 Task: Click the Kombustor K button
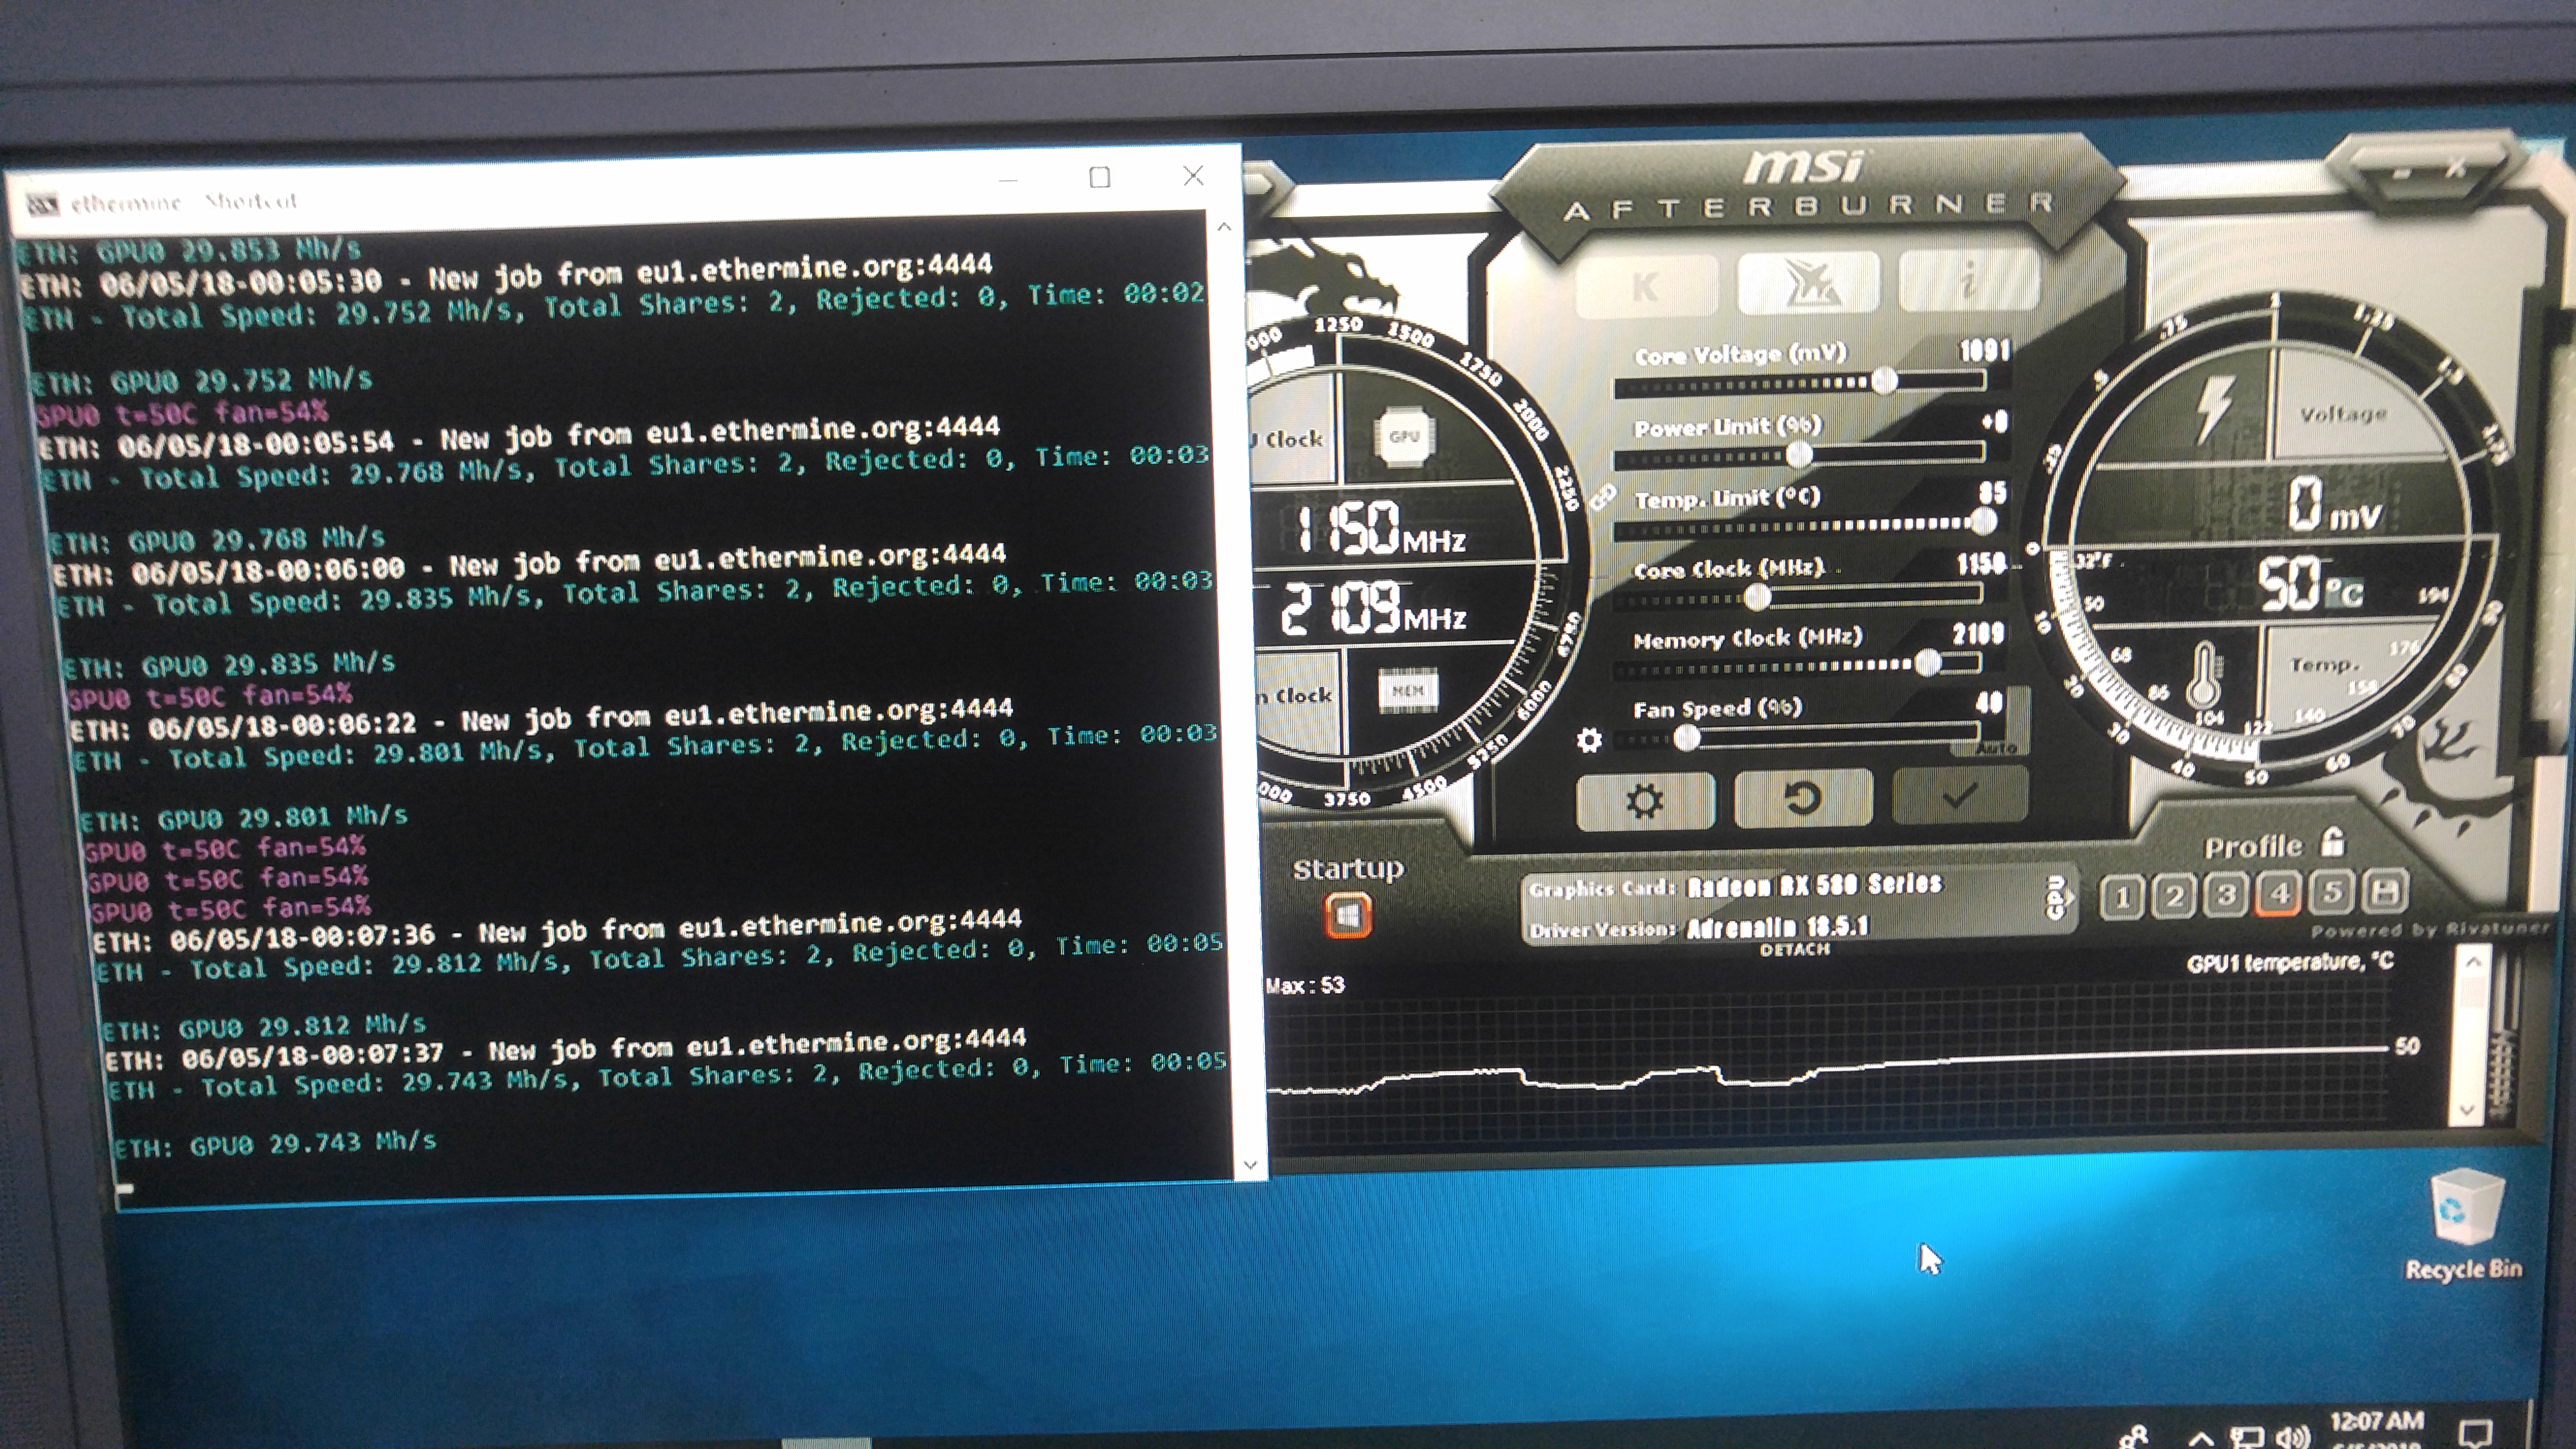1646,286
